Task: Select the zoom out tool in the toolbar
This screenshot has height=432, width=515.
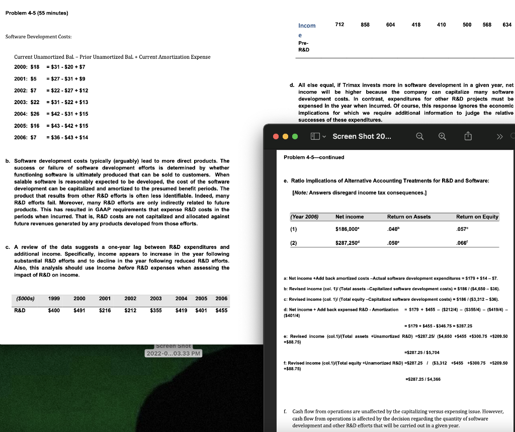Action: coord(420,136)
